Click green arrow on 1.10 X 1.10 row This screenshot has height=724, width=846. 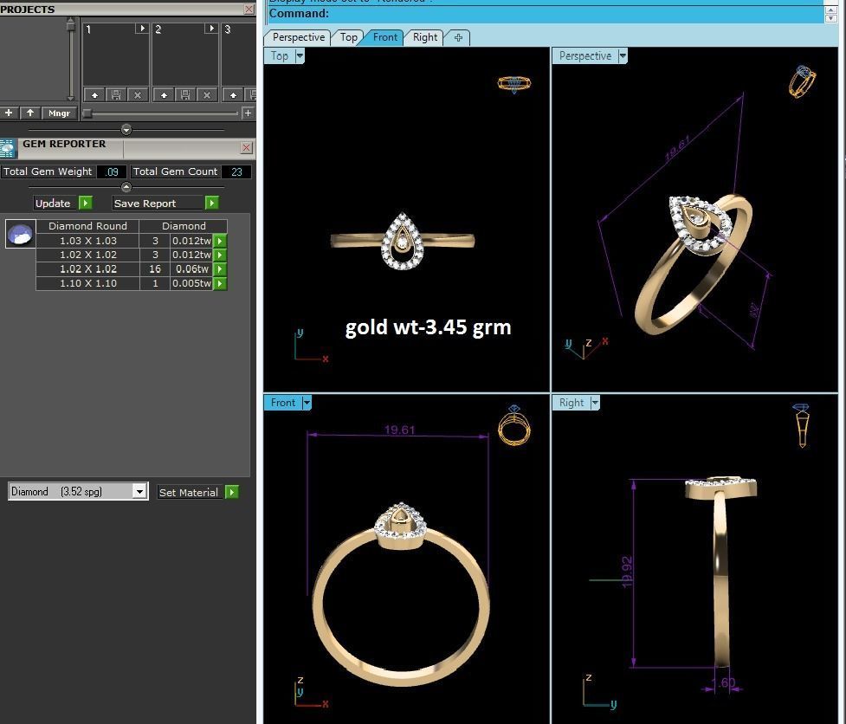220,283
